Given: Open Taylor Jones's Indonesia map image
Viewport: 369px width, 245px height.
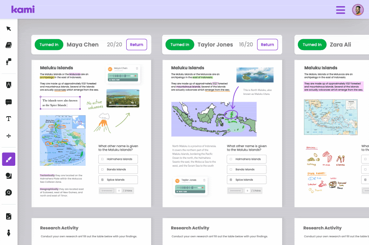Looking at the screenshot, I should click(214, 119).
